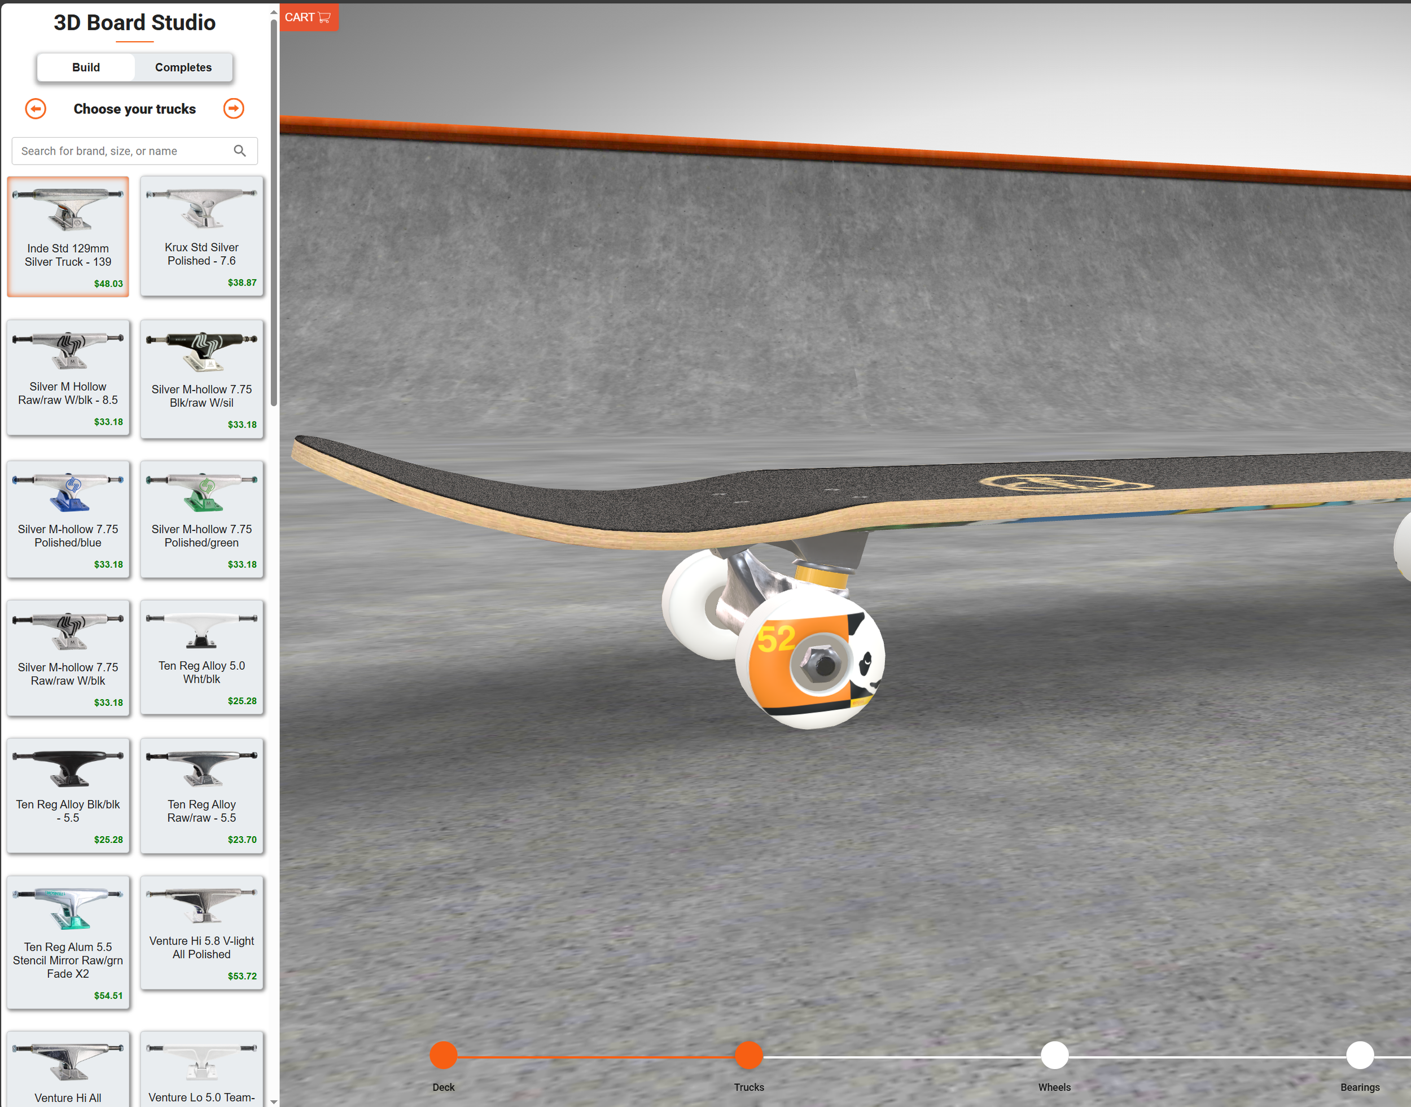Choose Silver M-hollow 7.75 Blk/raw W/sil truck
This screenshot has width=1411, height=1107.
(201, 379)
